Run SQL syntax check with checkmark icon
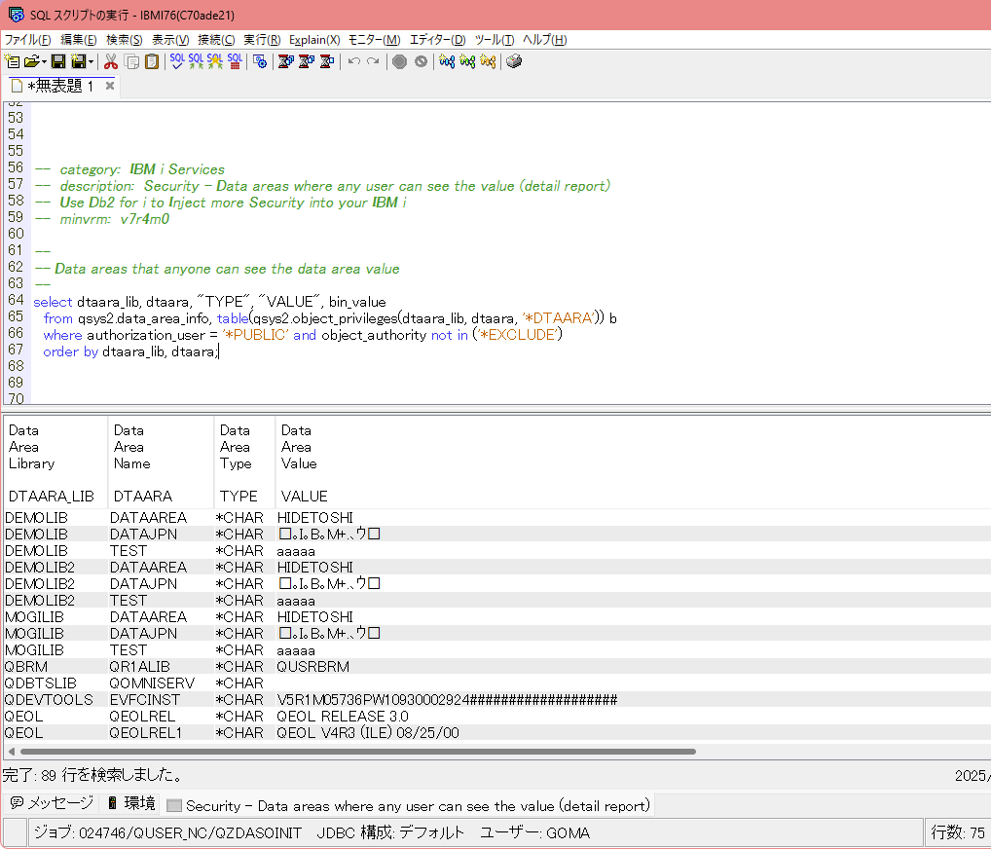 (177, 61)
